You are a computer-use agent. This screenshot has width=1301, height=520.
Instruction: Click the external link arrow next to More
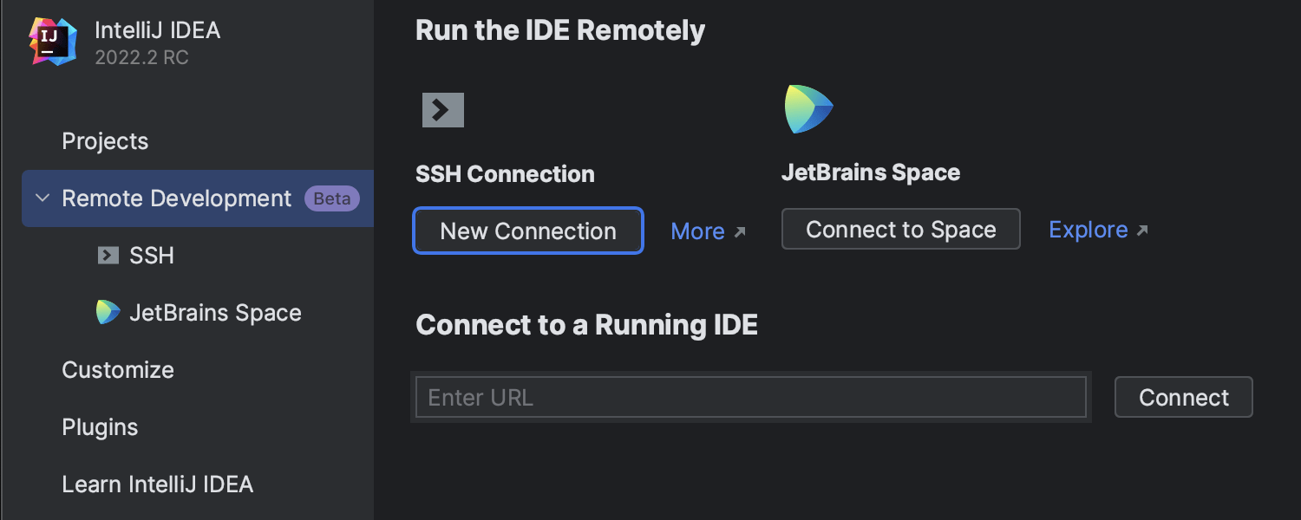point(738,231)
